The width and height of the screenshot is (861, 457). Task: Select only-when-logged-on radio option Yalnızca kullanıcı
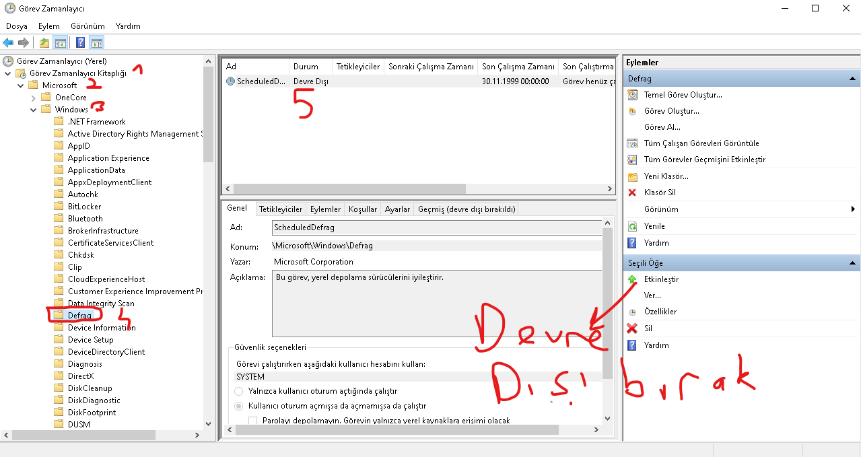pos(239,391)
